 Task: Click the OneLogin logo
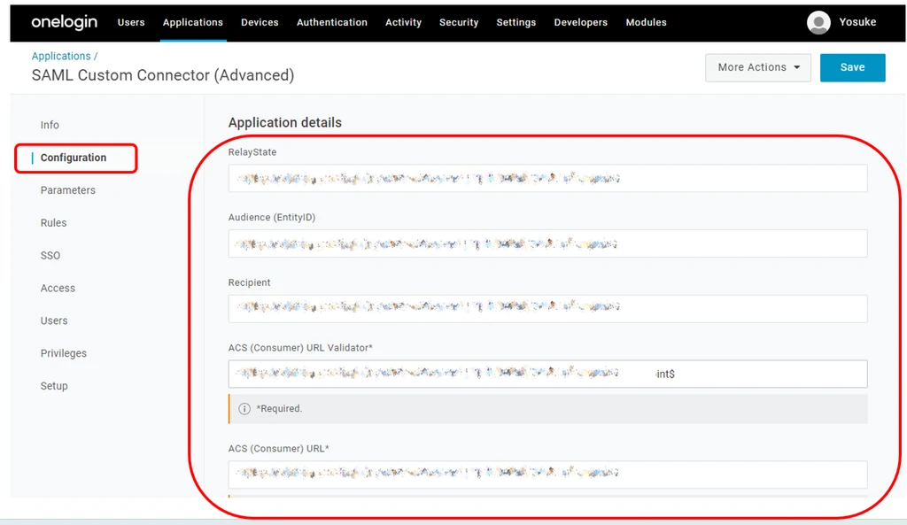coord(64,22)
